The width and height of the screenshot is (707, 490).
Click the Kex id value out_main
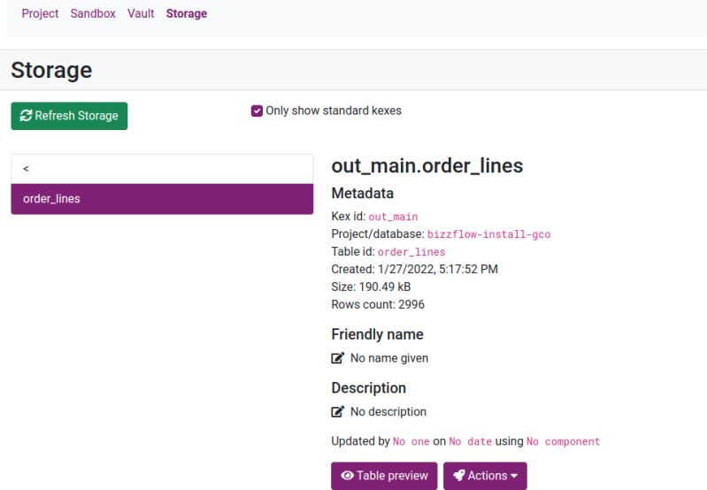[393, 217]
